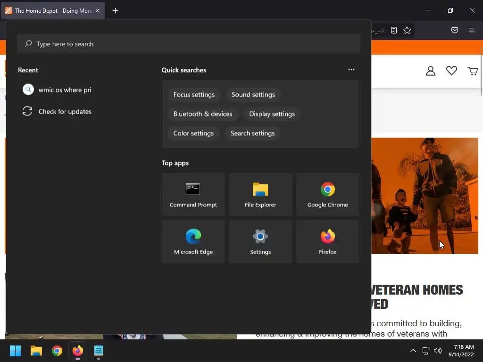Open the Notepad app on the taskbar
Viewport: 483px width, 362px height.
(99, 351)
